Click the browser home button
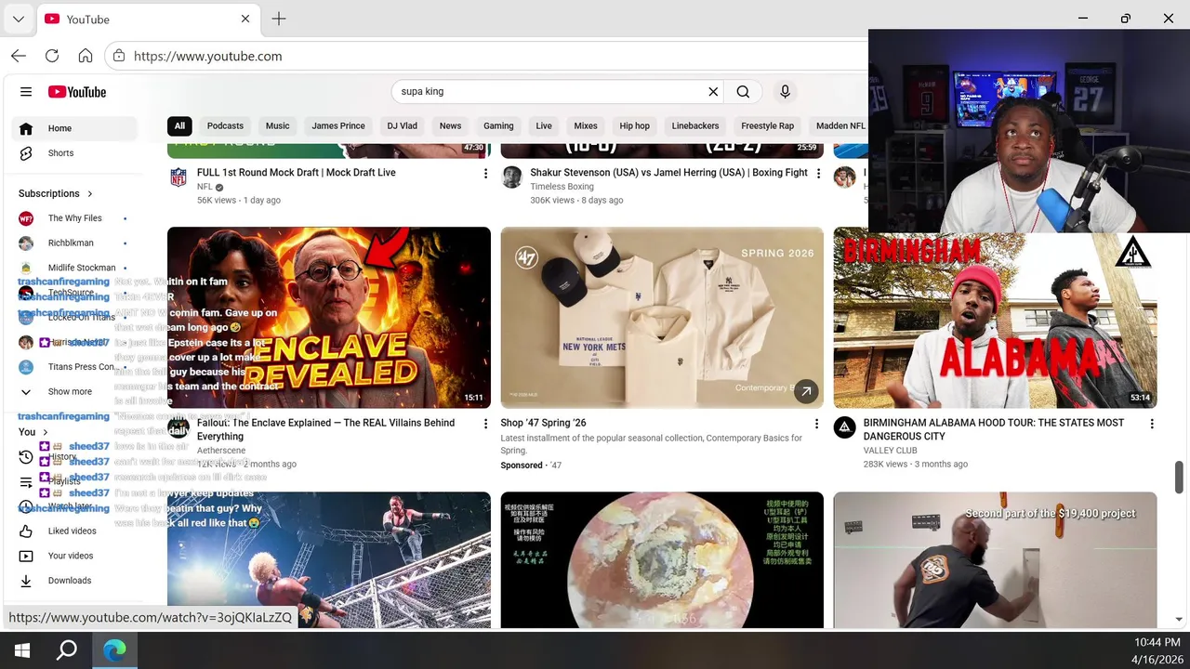 (86, 56)
